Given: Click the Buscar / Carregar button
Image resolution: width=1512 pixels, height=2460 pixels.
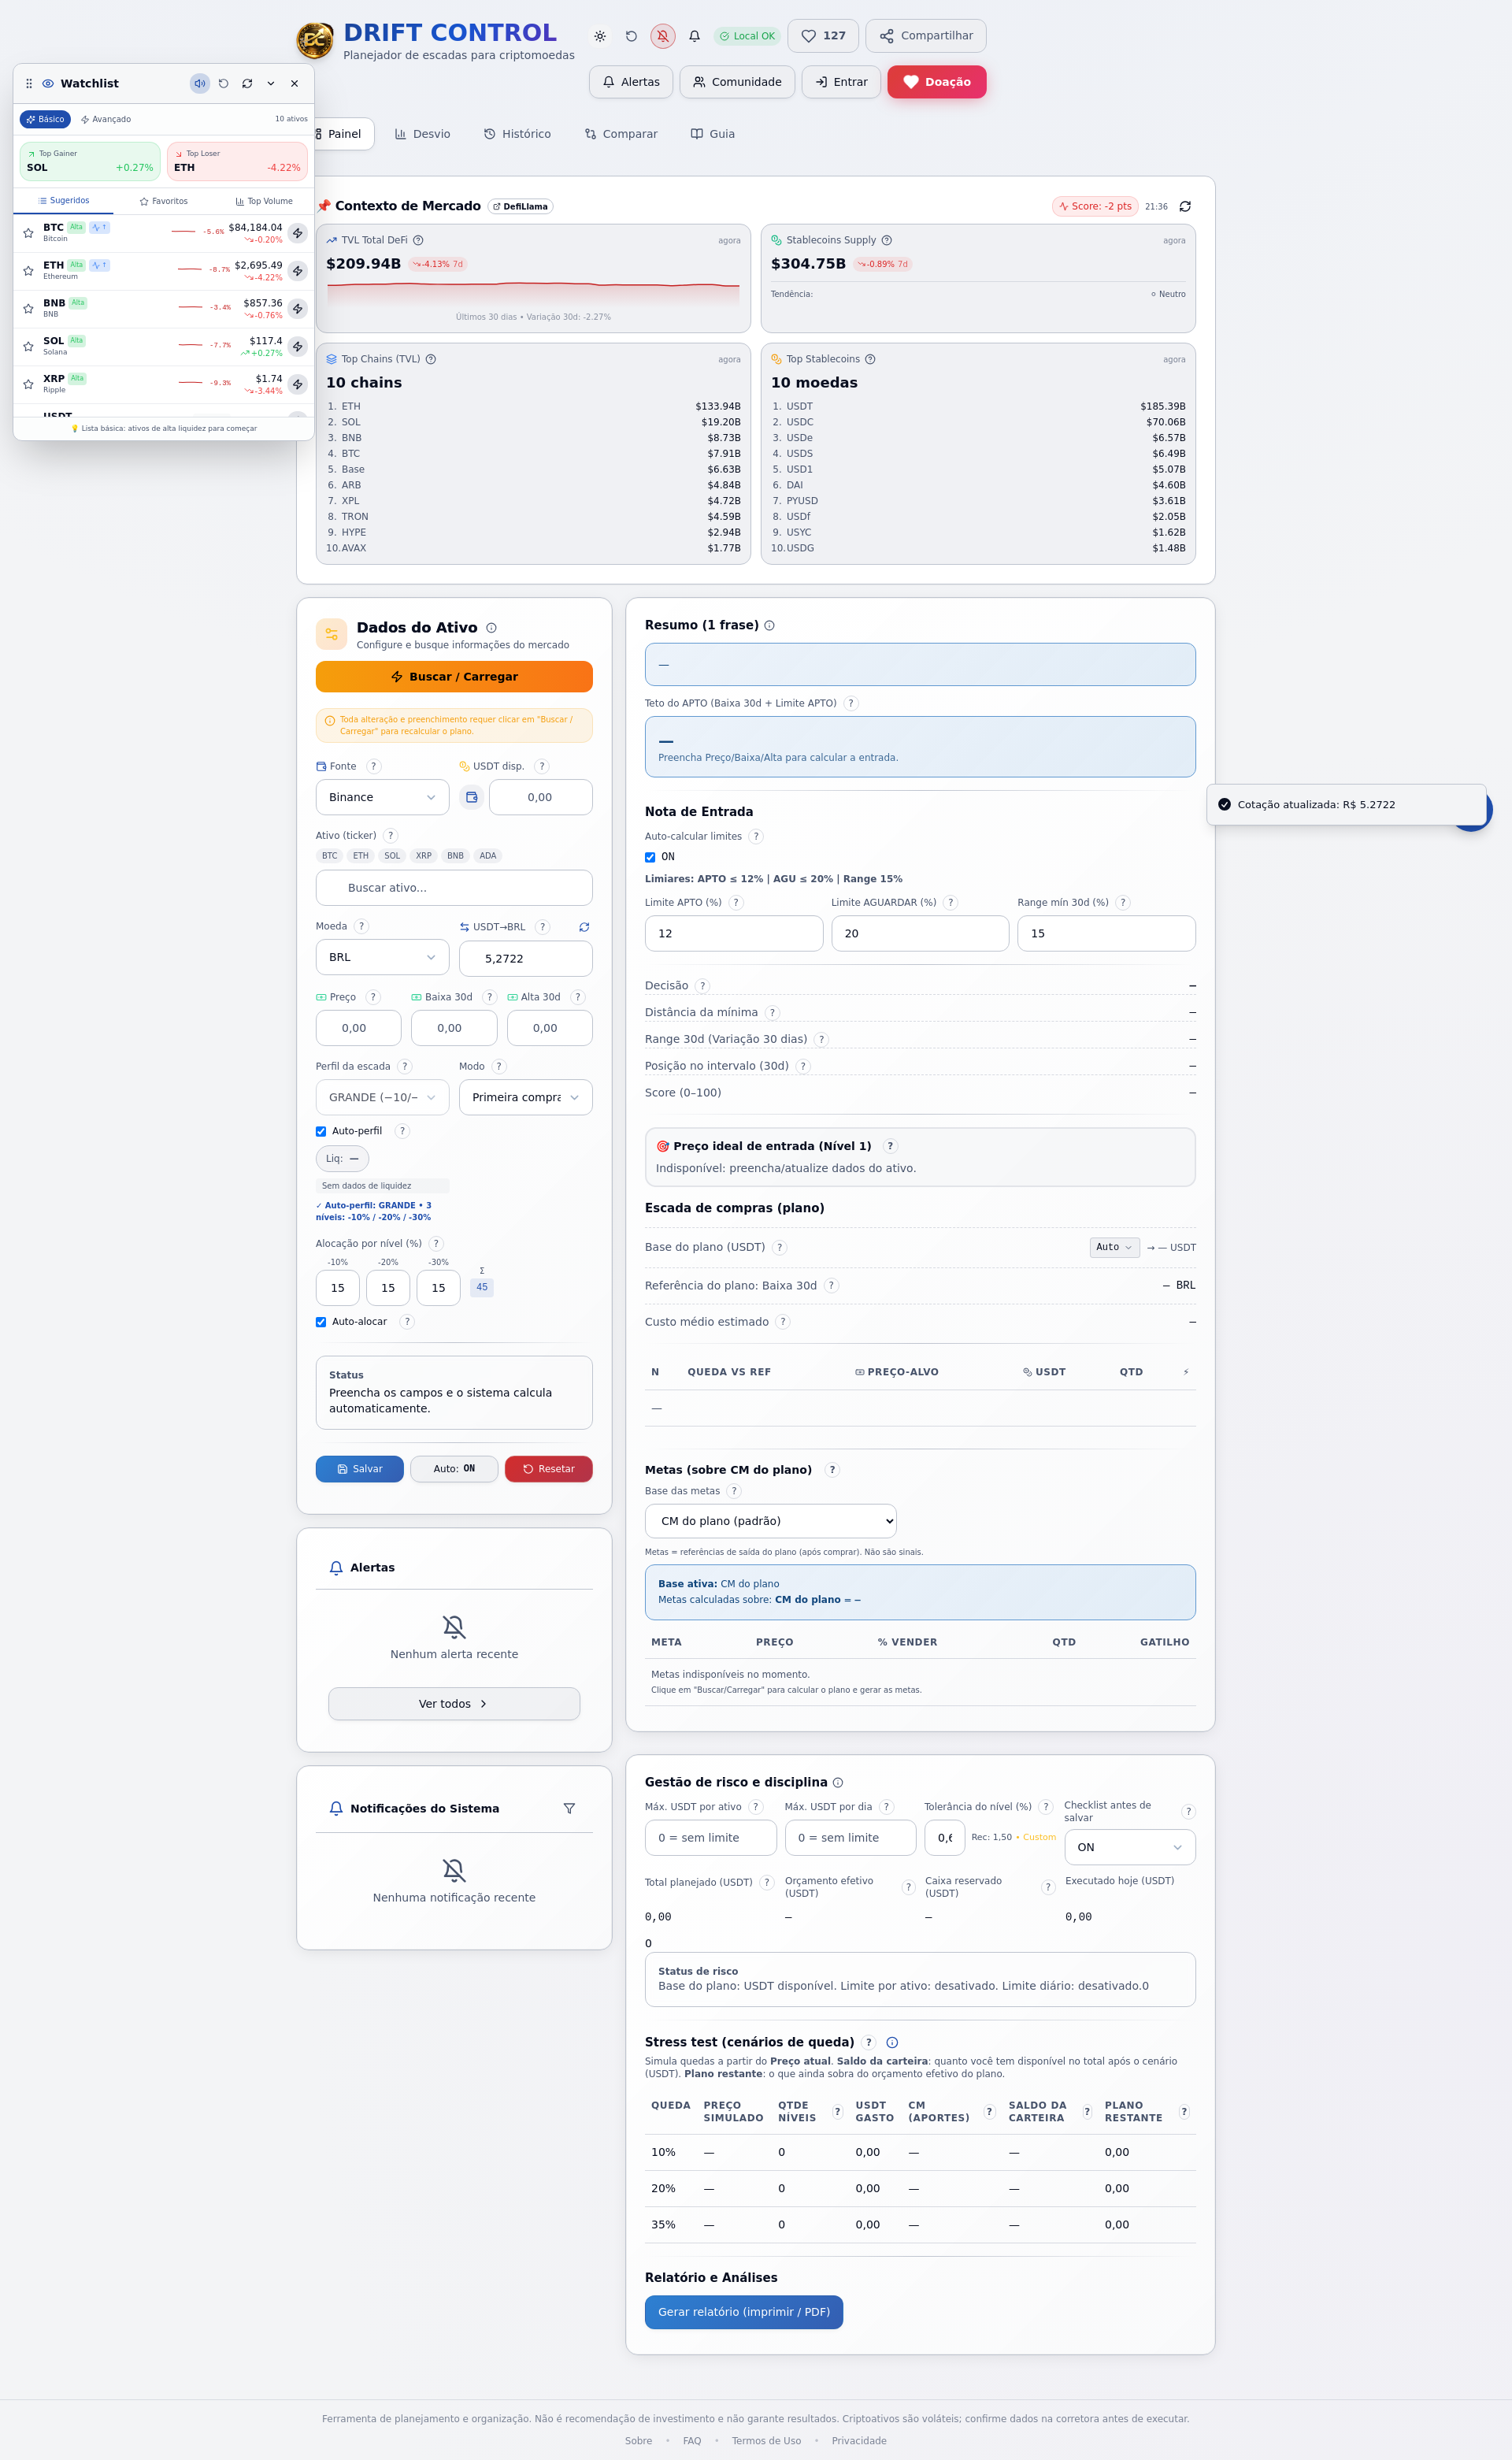Looking at the screenshot, I should 454,677.
